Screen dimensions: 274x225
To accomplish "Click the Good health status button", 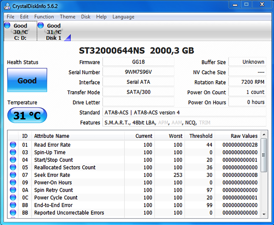I will [27, 80].
